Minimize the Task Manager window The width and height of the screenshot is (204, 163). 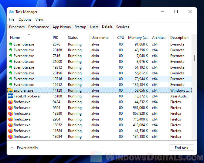pos(162,12)
